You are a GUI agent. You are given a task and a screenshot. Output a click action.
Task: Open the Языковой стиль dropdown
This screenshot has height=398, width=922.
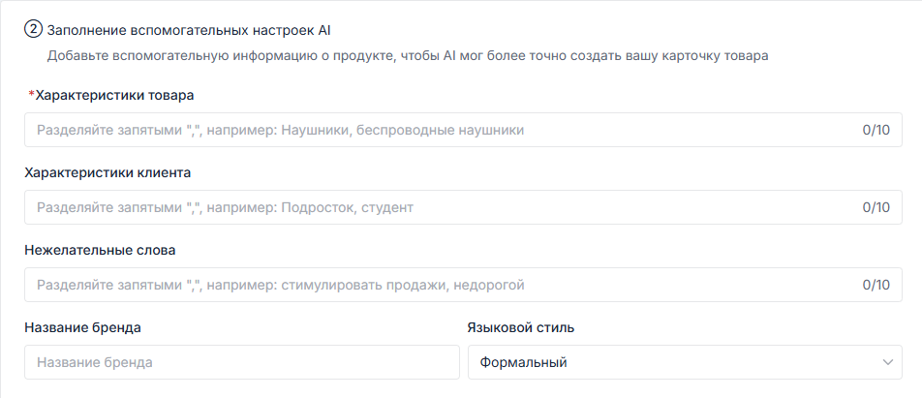coord(685,362)
